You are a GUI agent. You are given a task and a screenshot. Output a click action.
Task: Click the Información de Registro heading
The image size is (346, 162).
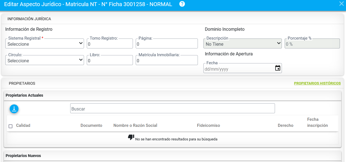pyautogui.click(x=29, y=29)
